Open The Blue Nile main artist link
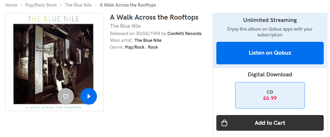The image size is (330, 137). pyautogui.click(x=148, y=40)
